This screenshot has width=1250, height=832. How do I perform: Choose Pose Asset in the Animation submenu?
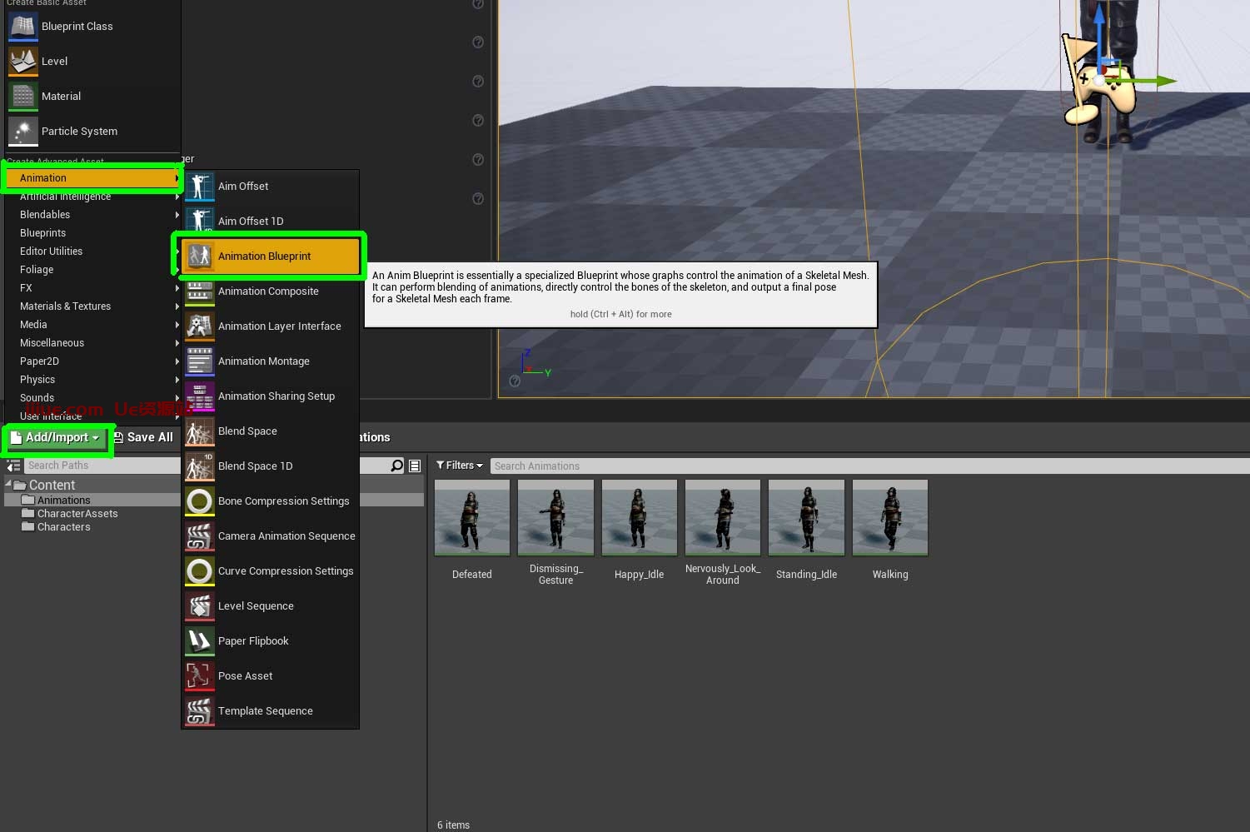tap(245, 676)
